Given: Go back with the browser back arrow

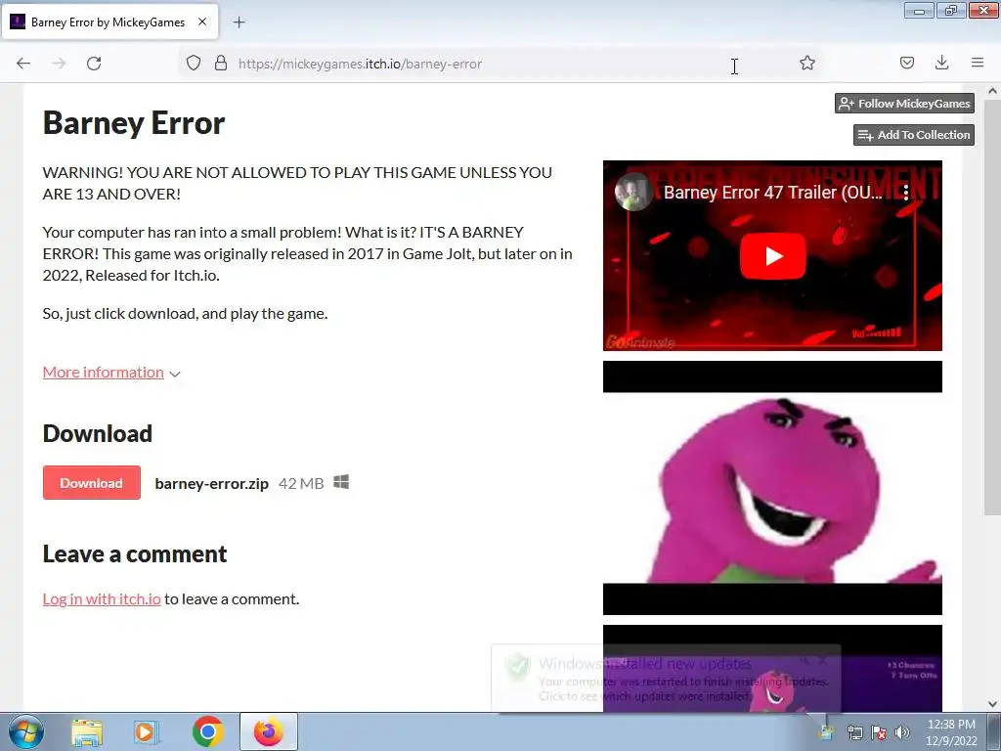Looking at the screenshot, I should coord(23,64).
